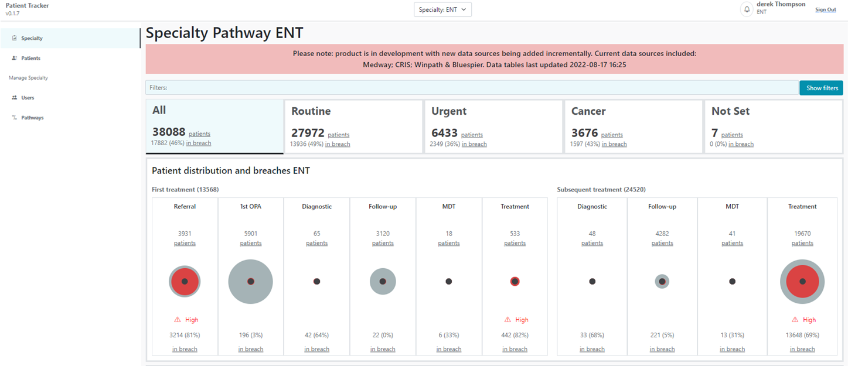848x366 pixels.
Task: Open the notification bell
Action: (746, 9)
